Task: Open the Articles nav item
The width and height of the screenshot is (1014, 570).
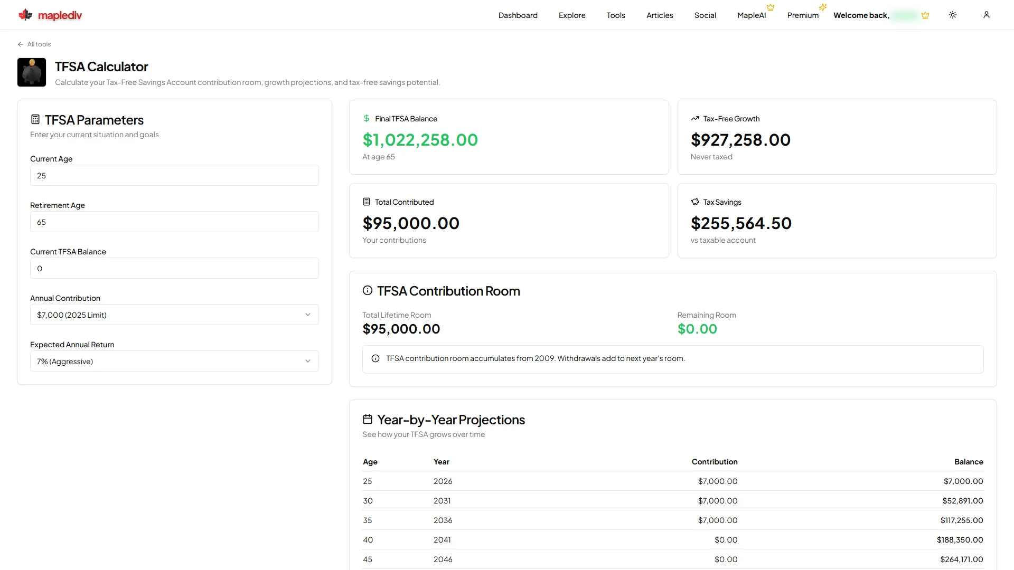Action: 660,15
